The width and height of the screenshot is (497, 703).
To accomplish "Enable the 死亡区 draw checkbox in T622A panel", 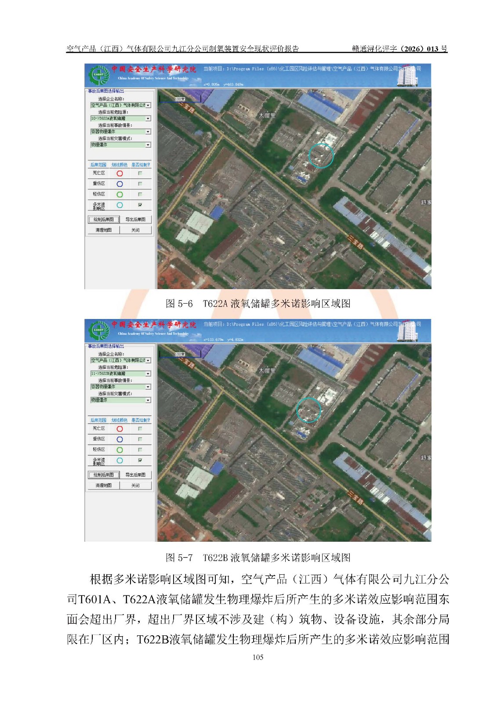I will point(140,174).
